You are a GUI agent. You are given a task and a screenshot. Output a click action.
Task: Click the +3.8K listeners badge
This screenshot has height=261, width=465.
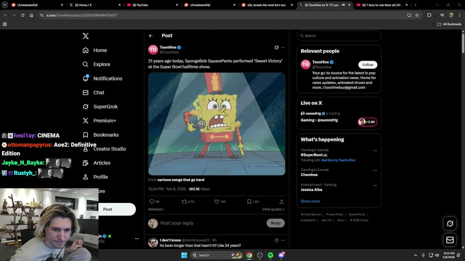pyautogui.click(x=367, y=122)
